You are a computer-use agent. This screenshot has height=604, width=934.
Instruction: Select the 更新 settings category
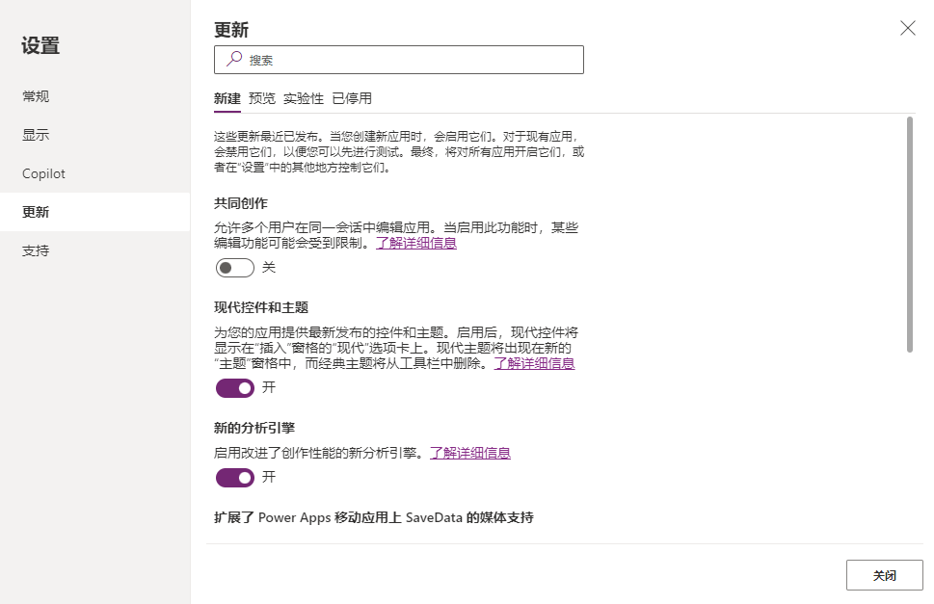(x=36, y=211)
